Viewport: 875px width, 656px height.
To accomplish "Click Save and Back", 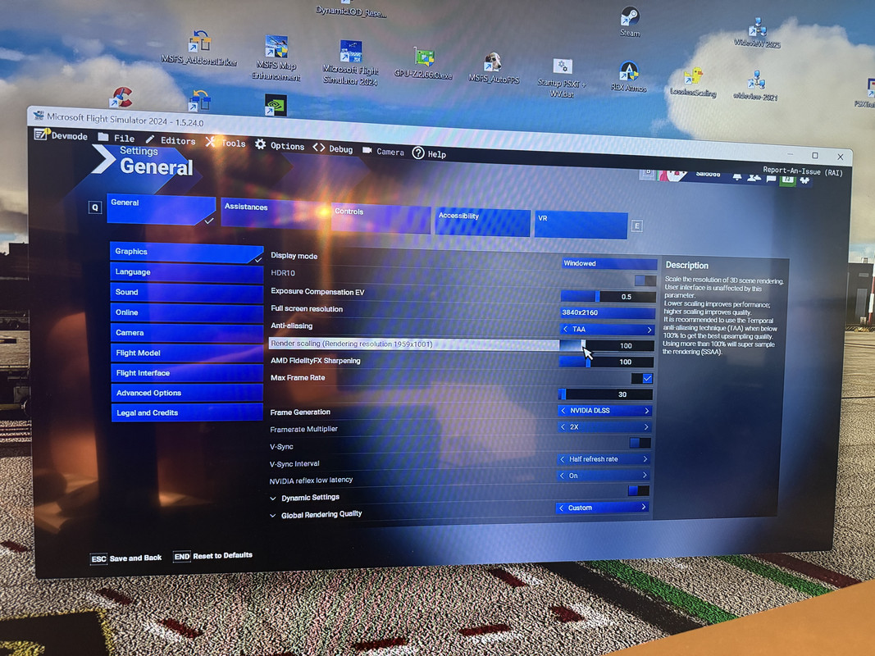I will 126,558.
